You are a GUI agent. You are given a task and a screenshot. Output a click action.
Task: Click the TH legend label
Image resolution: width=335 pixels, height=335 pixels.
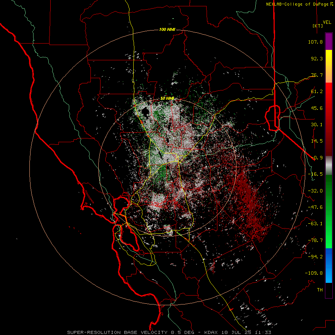(320, 290)
